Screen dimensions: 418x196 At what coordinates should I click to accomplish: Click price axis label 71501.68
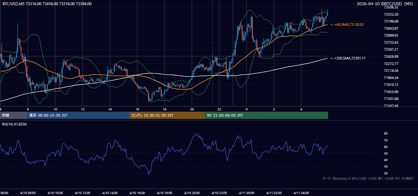391,99
